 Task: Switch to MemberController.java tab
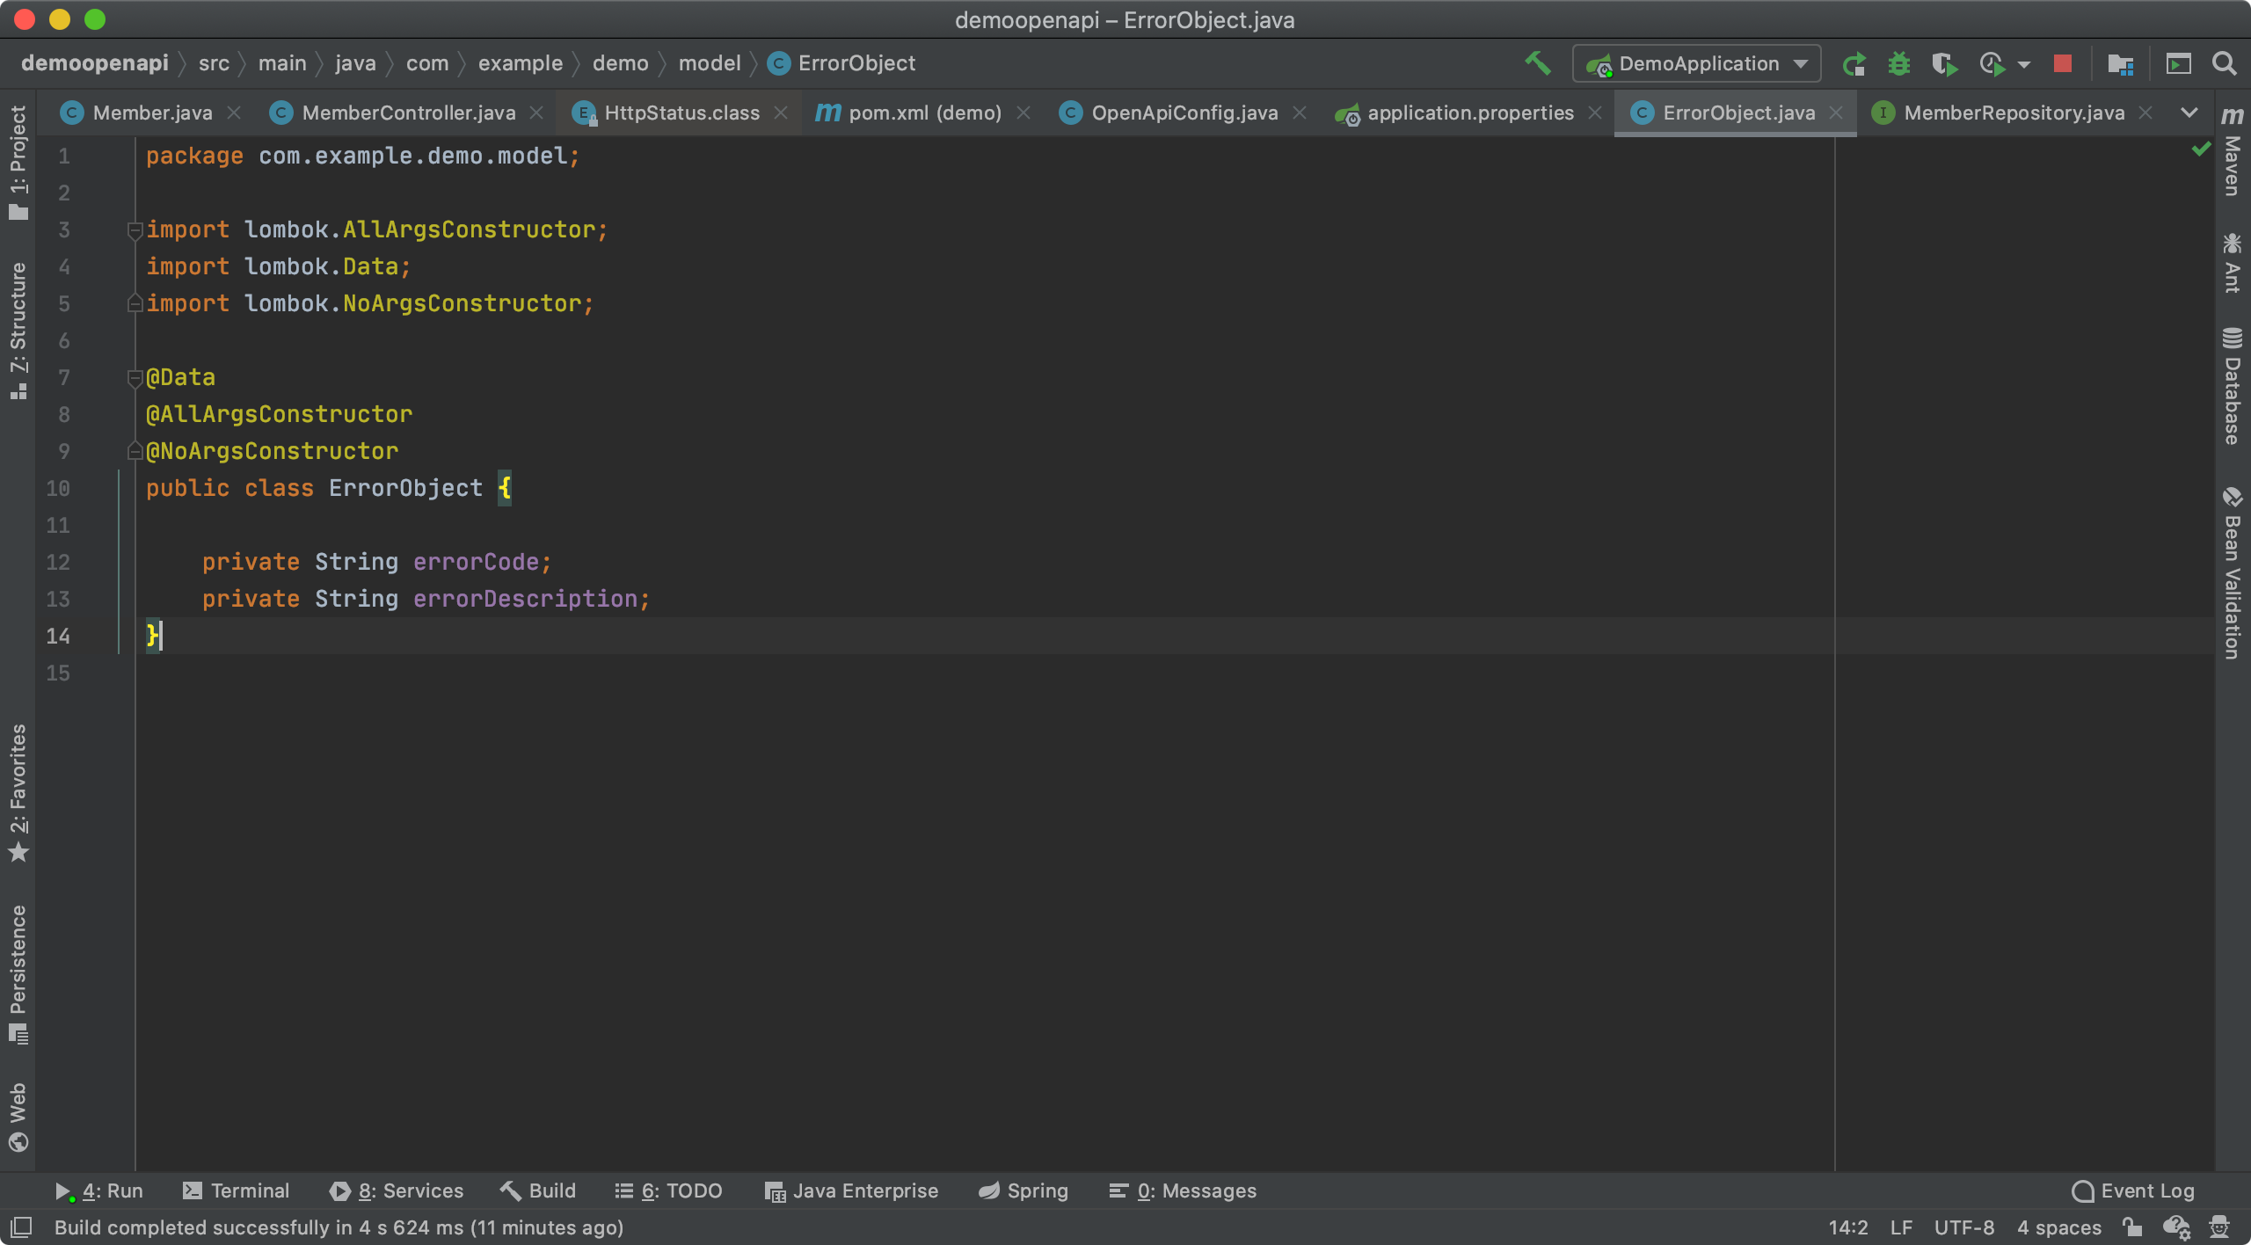click(x=408, y=113)
